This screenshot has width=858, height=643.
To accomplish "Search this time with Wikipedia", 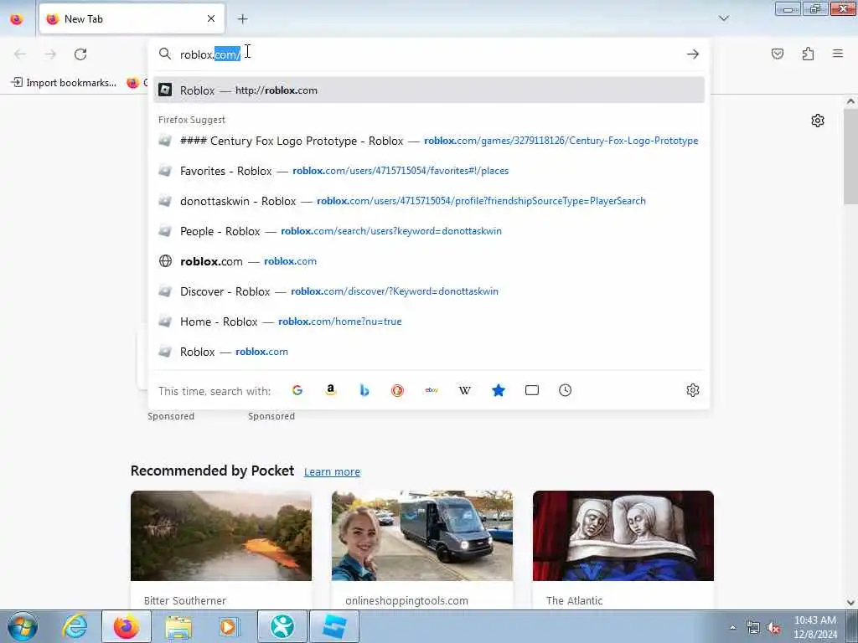I will point(464,390).
